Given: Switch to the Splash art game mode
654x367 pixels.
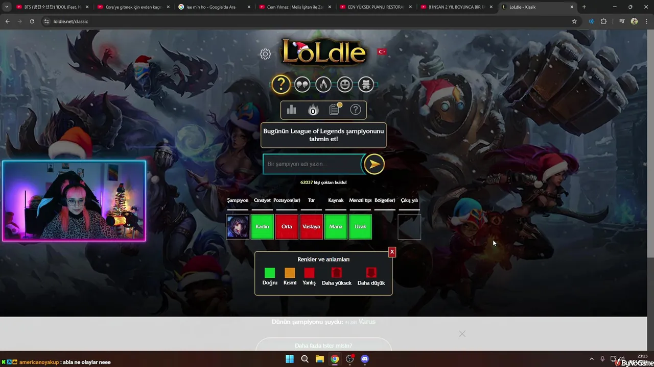Looking at the screenshot, I should (x=366, y=84).
